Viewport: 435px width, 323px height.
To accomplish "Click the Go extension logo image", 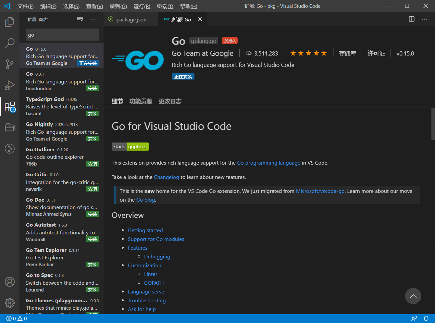I will [138, 60].
